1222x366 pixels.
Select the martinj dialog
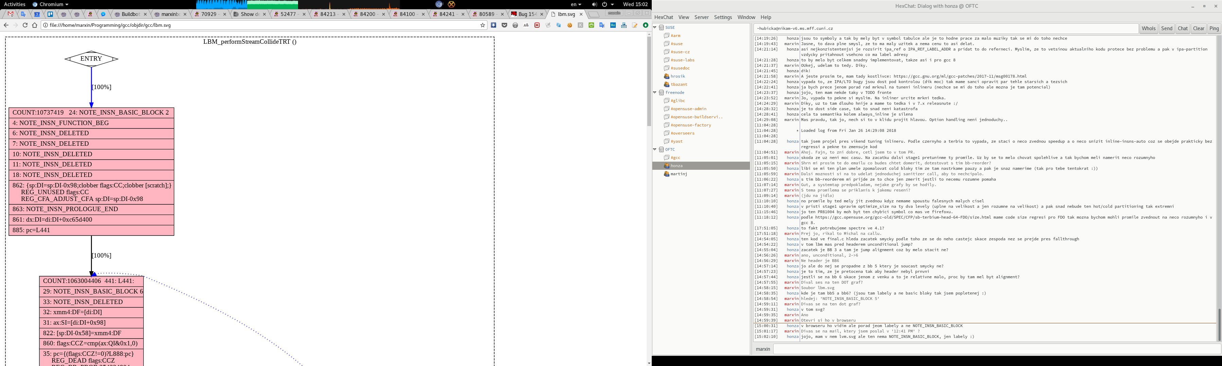tap(679, 174)
